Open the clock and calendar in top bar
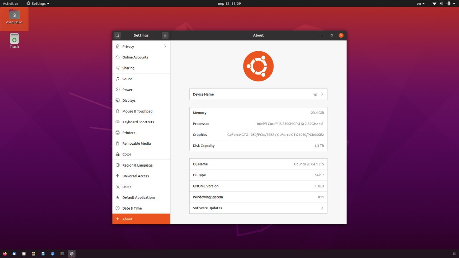 229,3
